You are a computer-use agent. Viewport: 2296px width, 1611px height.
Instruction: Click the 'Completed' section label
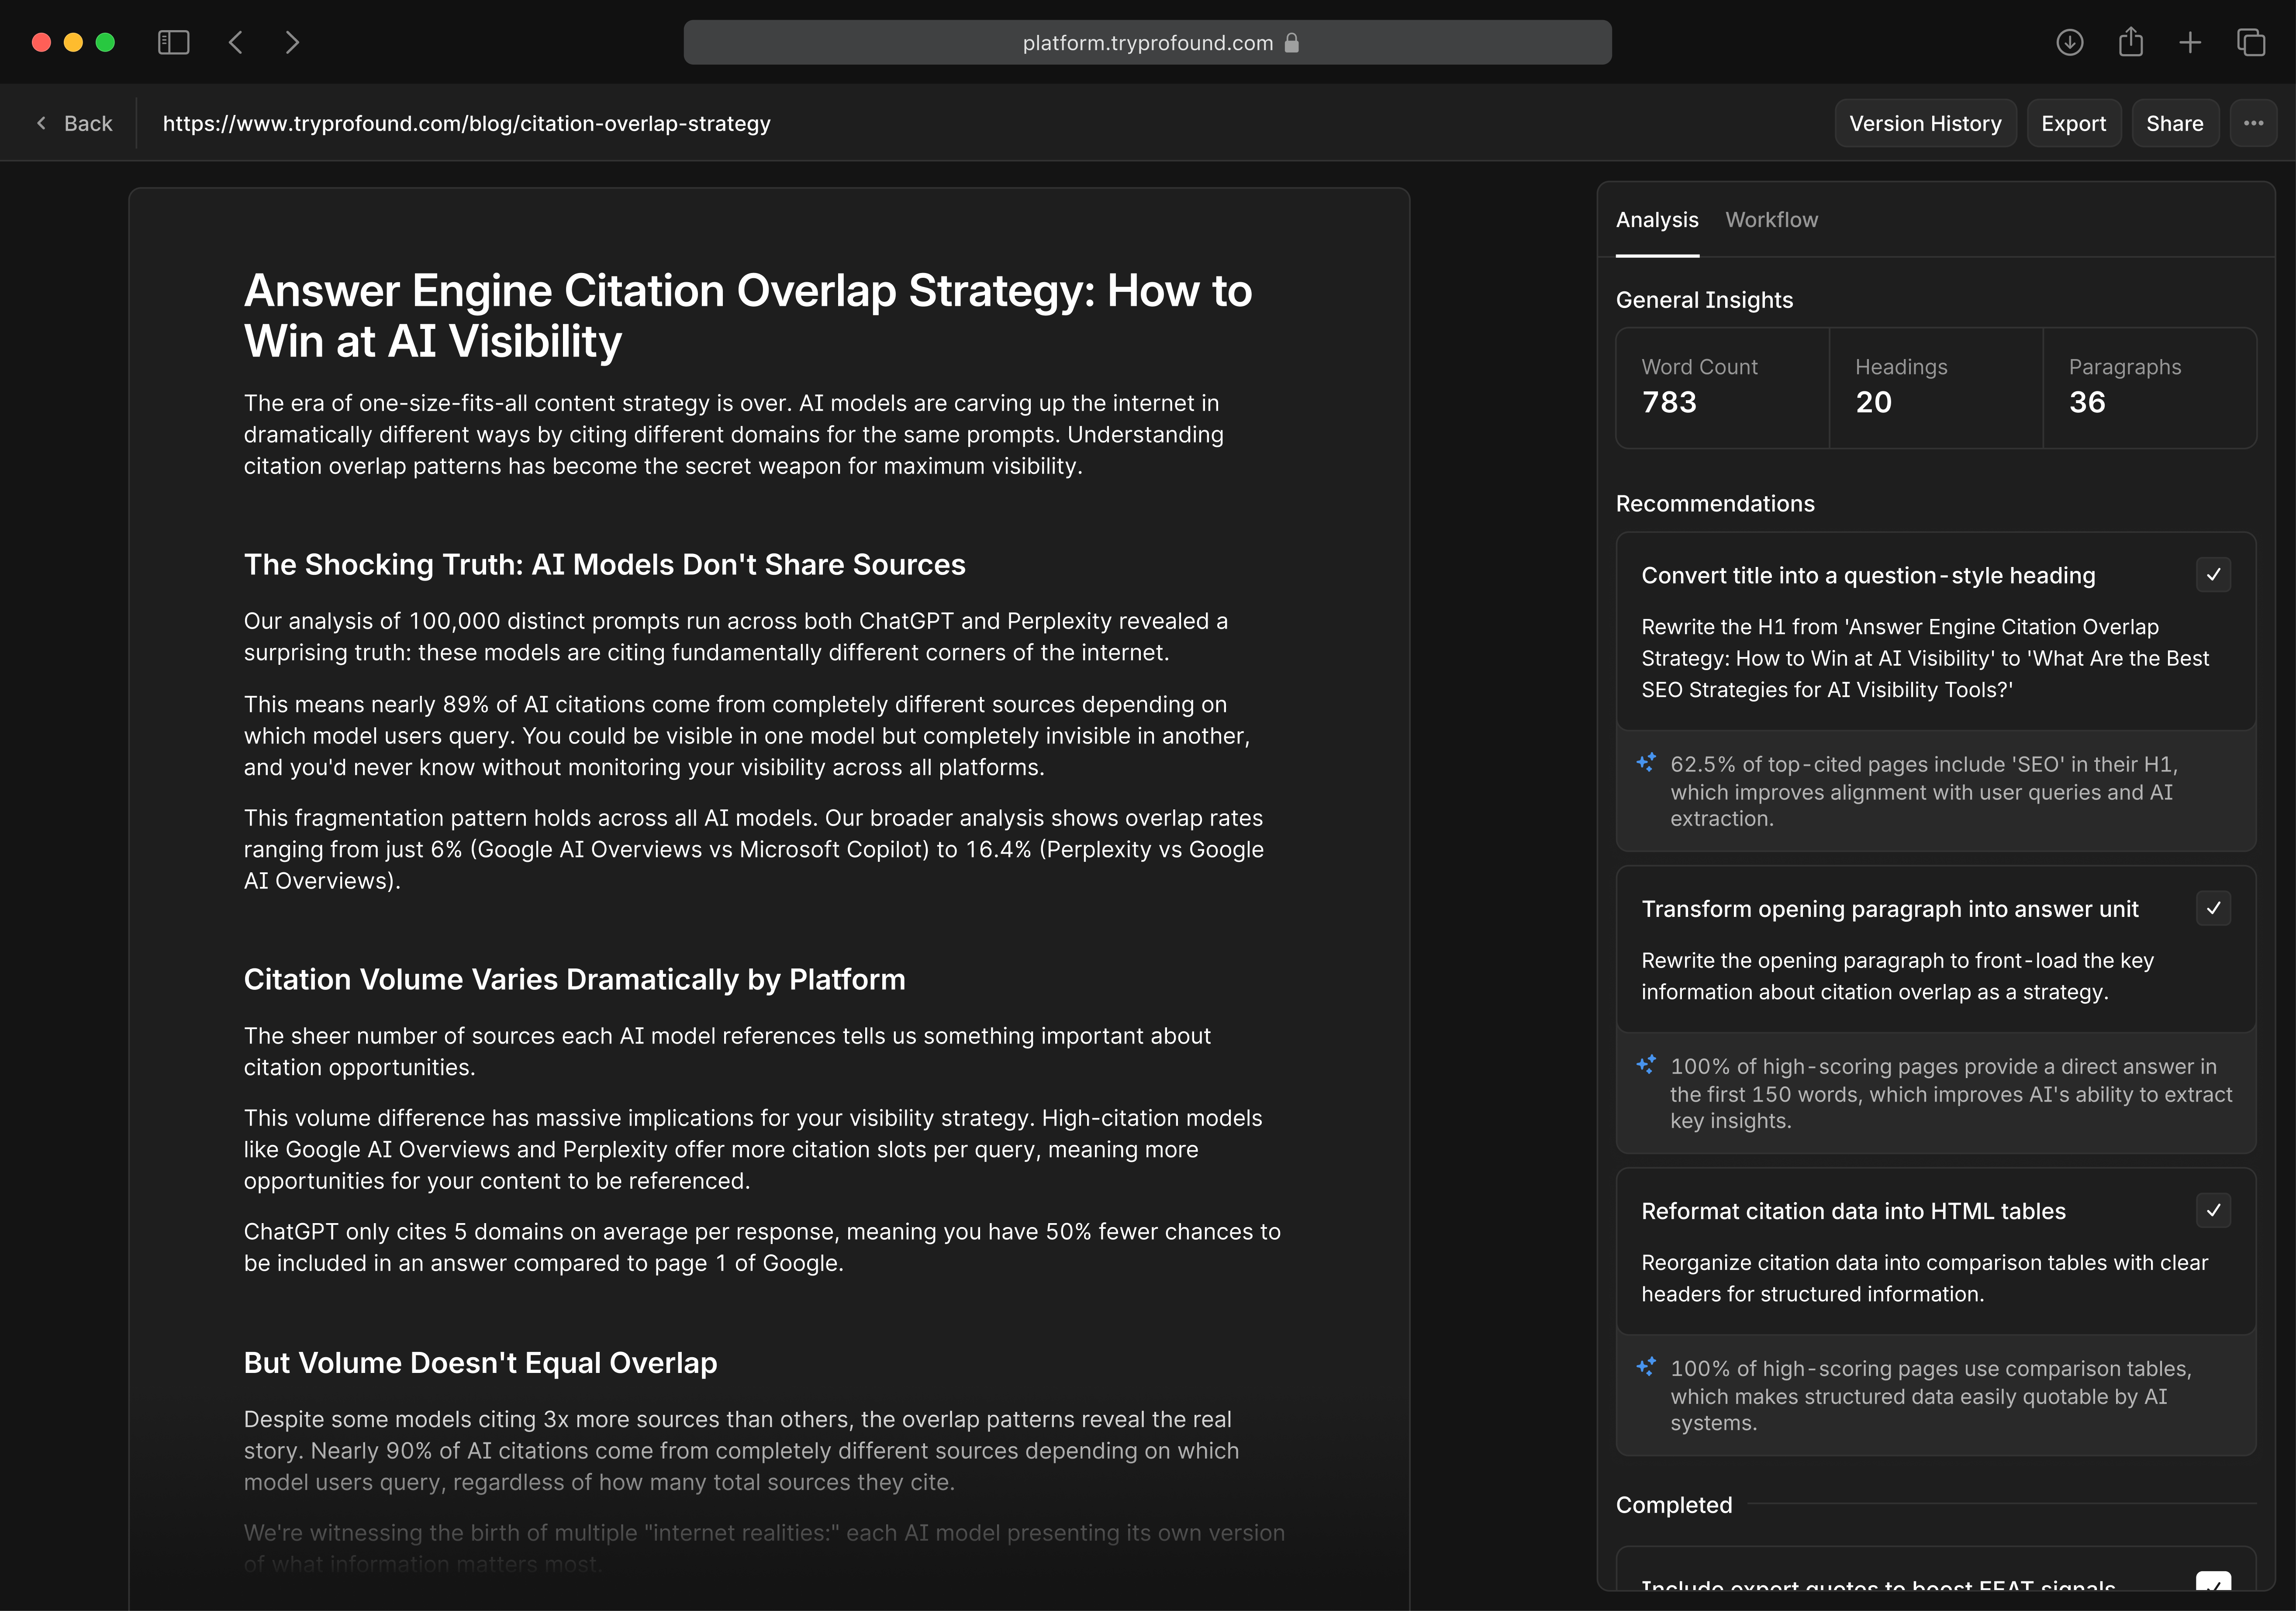(1674, 1505)
